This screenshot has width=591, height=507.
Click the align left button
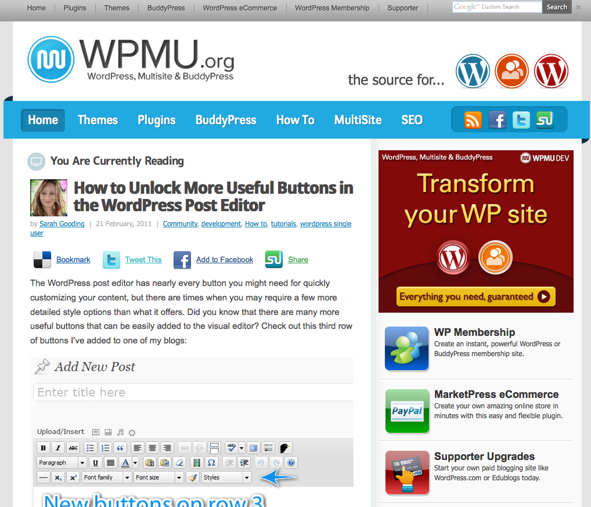pos(138,448)
